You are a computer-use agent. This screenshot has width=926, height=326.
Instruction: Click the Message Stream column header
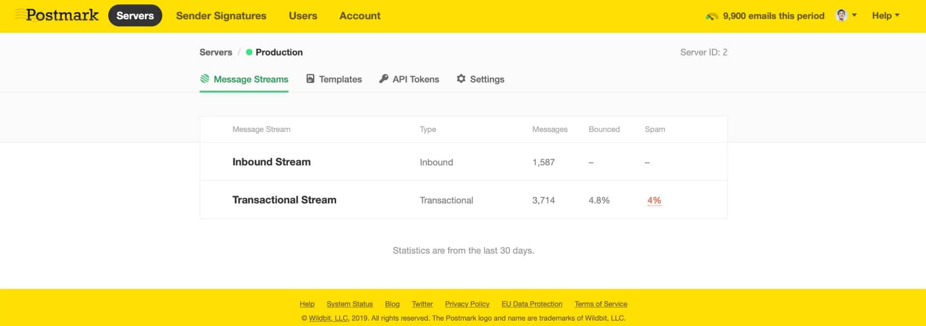tap(261, 129)
